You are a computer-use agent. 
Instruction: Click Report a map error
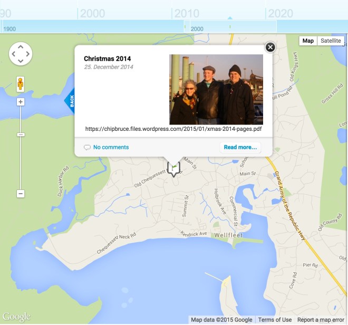coord(320,320)
